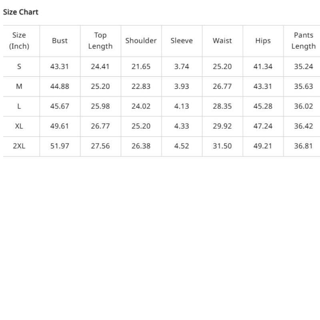Select the Shoulder column header
The width and height of the screenshot is (320, 320).
pyautogui.click(x=141, y=41)
